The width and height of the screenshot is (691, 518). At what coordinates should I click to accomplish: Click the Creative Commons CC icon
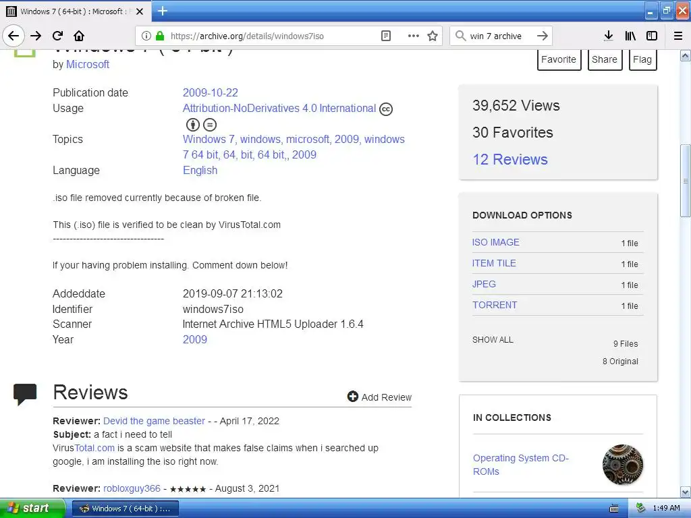(x=386, y=109)
